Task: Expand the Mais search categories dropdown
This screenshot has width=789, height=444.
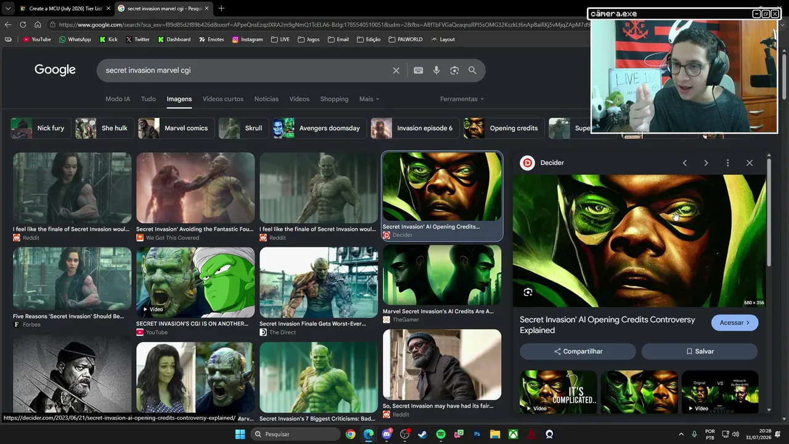Action: coord(369,99)
